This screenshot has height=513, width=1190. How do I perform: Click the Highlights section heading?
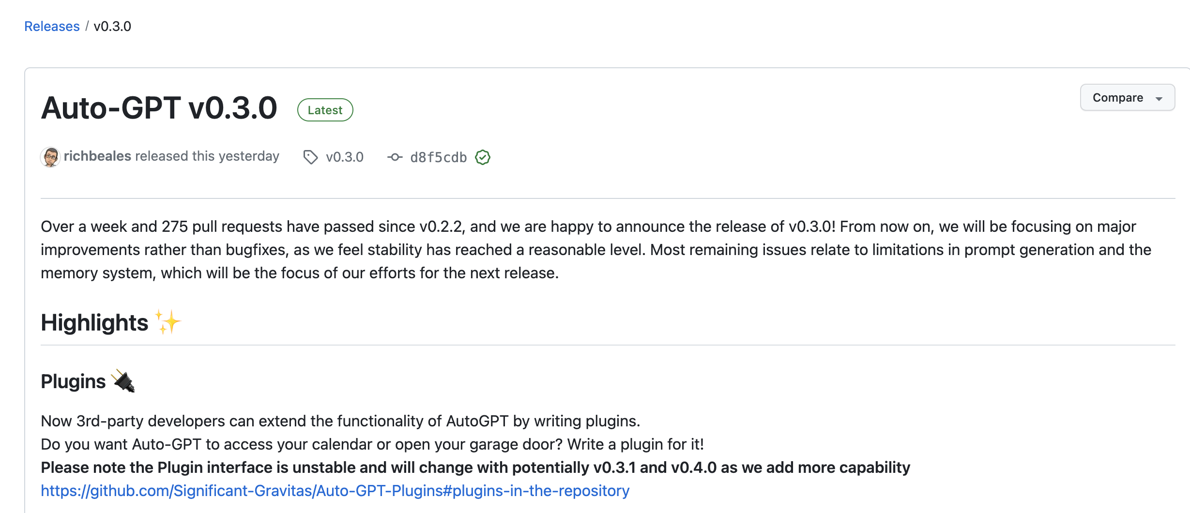[x=94, y=322]
